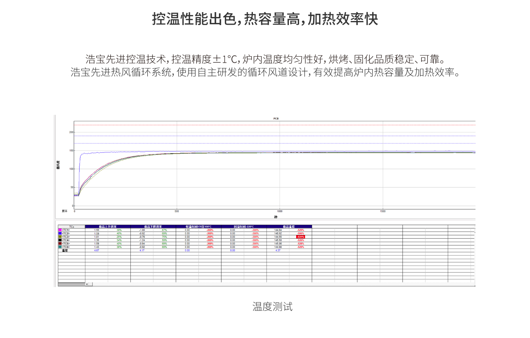Select the <TC1> row label
530x338 pixels.
(66, 230)
